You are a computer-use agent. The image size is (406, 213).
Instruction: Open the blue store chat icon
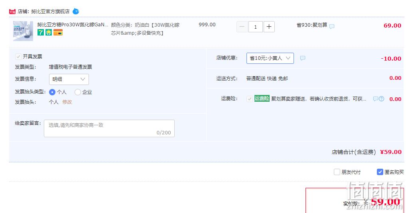(76, 12)
